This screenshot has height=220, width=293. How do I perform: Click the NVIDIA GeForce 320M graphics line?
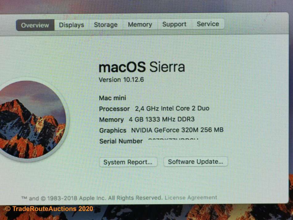click(x=161, y=130)
